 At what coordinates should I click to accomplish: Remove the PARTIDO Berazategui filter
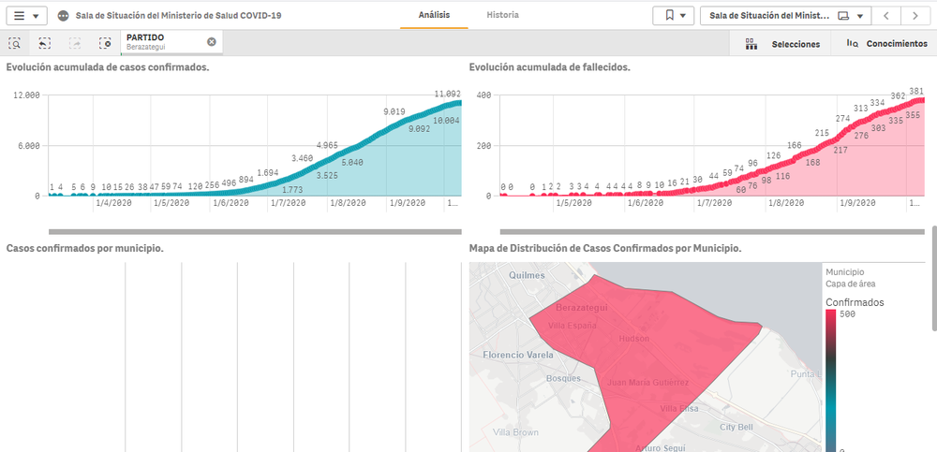[211, 42]
